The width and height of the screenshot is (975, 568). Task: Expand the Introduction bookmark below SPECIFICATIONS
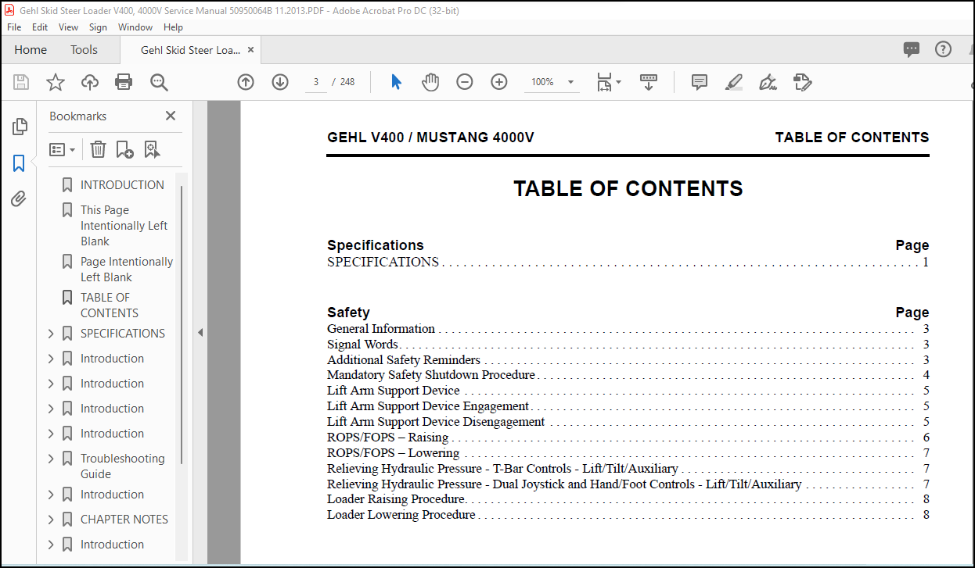(51, 359)
